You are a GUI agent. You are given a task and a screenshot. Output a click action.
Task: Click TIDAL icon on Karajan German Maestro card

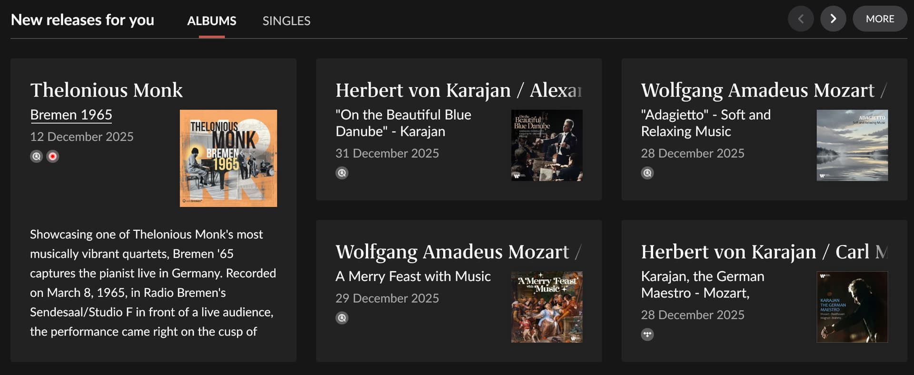(647, 335)
